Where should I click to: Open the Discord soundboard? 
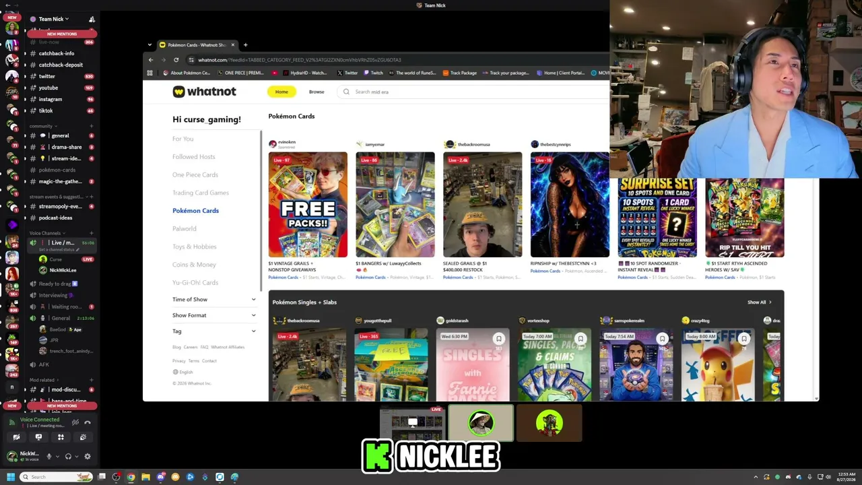(83, 437)
